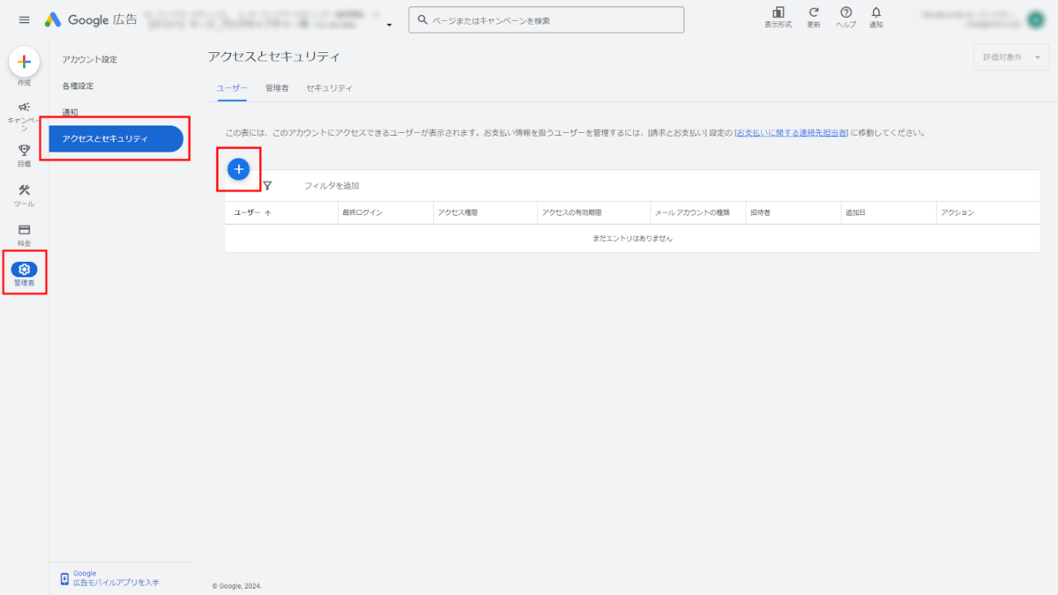
Task: Click the user account avatar
Action: [1035, 19]
